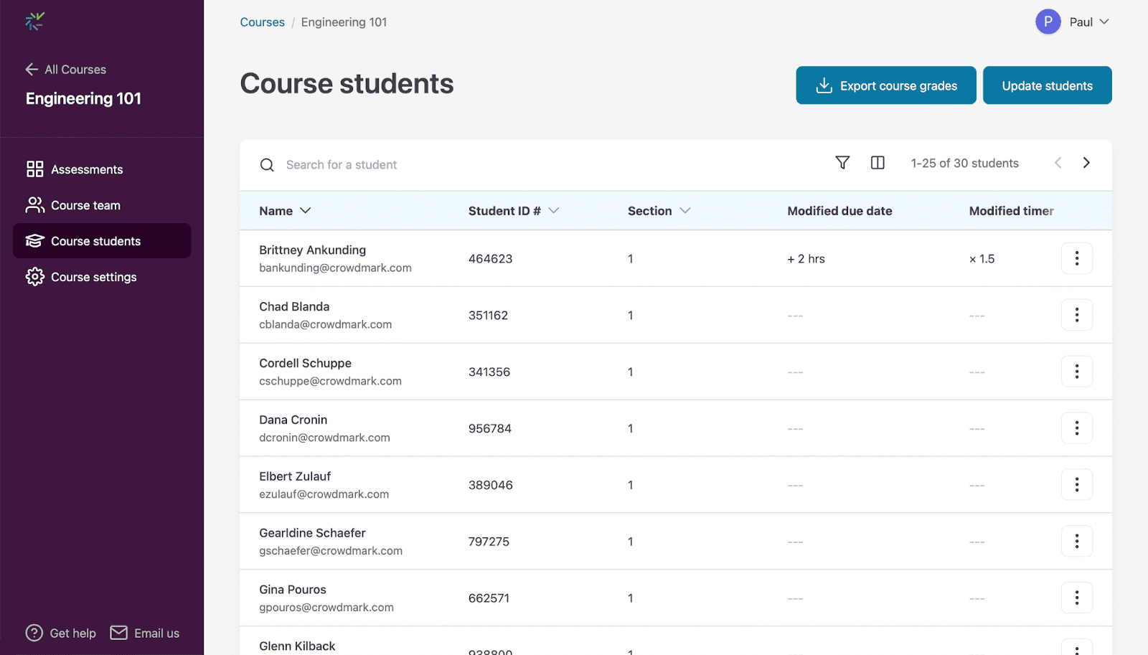Click the Paul user avatar

pos(1048,22)
